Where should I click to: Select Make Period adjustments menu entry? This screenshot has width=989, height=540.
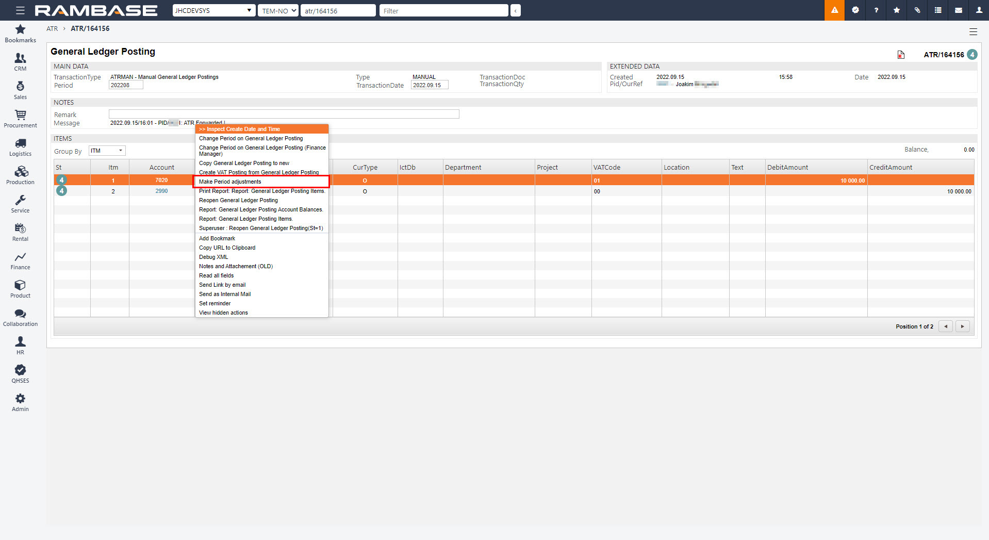click(230, 182)
